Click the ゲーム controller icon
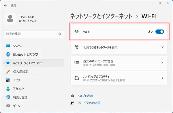This screenshot has height=113, width=173. pos(8,106)
